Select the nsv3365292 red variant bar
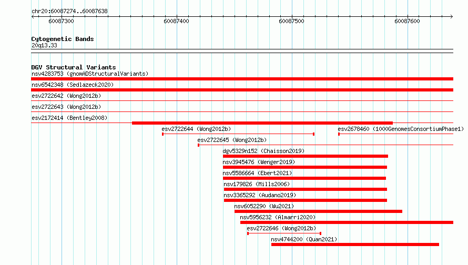 (x=306, y=200)
